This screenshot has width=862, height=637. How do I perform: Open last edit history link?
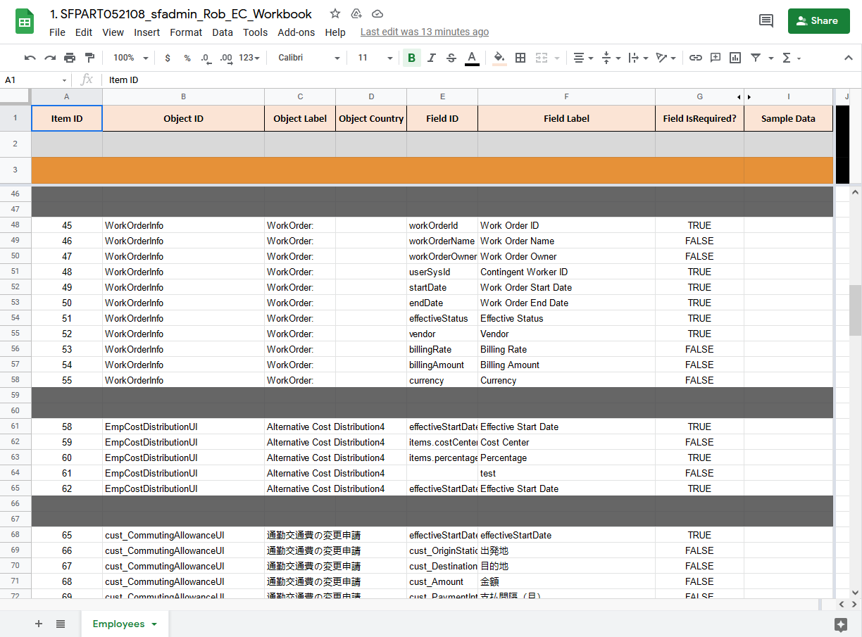[424, 32]
